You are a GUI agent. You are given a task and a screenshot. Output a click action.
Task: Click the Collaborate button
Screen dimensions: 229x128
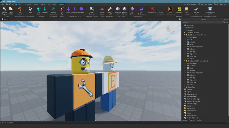(207, 4)
